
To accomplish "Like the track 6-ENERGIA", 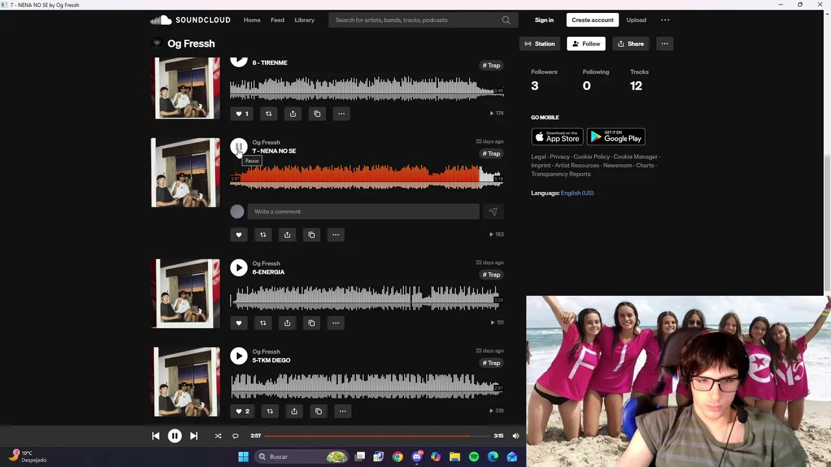I will coord(238,323).
